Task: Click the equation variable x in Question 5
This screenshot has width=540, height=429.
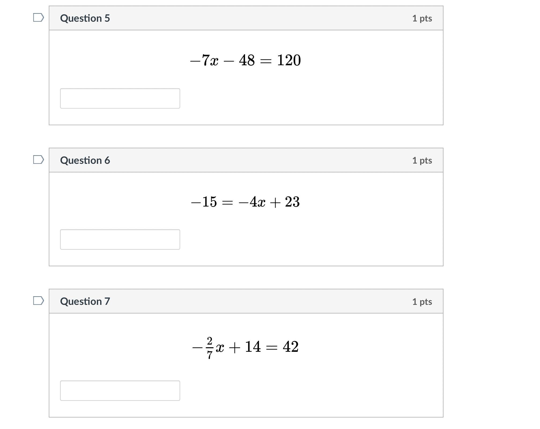Action: (214, 61)
